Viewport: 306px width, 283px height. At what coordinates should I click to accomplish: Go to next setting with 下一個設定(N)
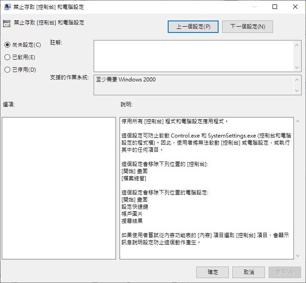(248, 27)
